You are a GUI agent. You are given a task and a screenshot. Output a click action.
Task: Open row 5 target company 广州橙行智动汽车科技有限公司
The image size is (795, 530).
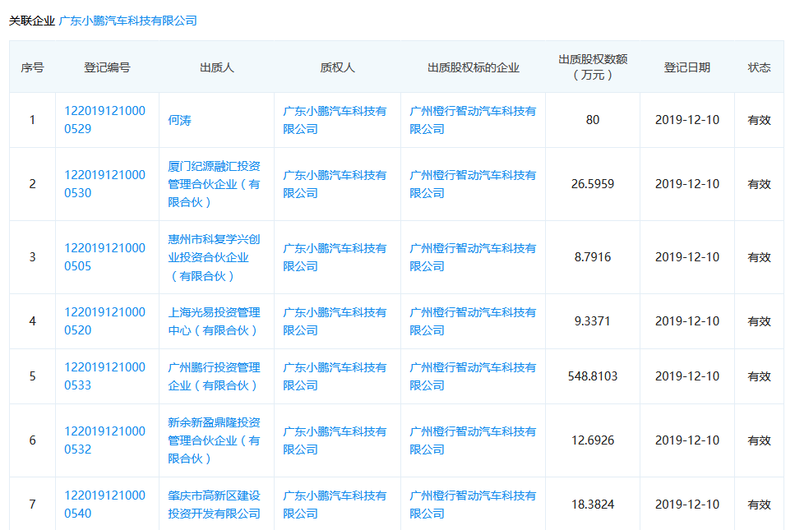click(x=473, y=376)
